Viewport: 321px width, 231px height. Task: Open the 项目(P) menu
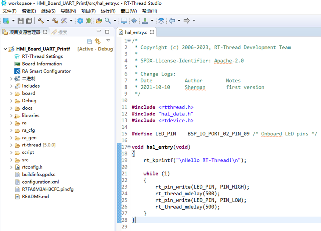tap(88, 11)
